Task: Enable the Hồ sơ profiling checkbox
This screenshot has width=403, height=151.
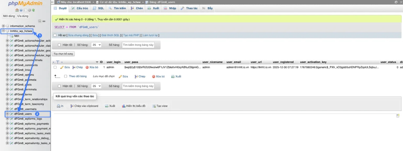Action: tap(55, 35)
